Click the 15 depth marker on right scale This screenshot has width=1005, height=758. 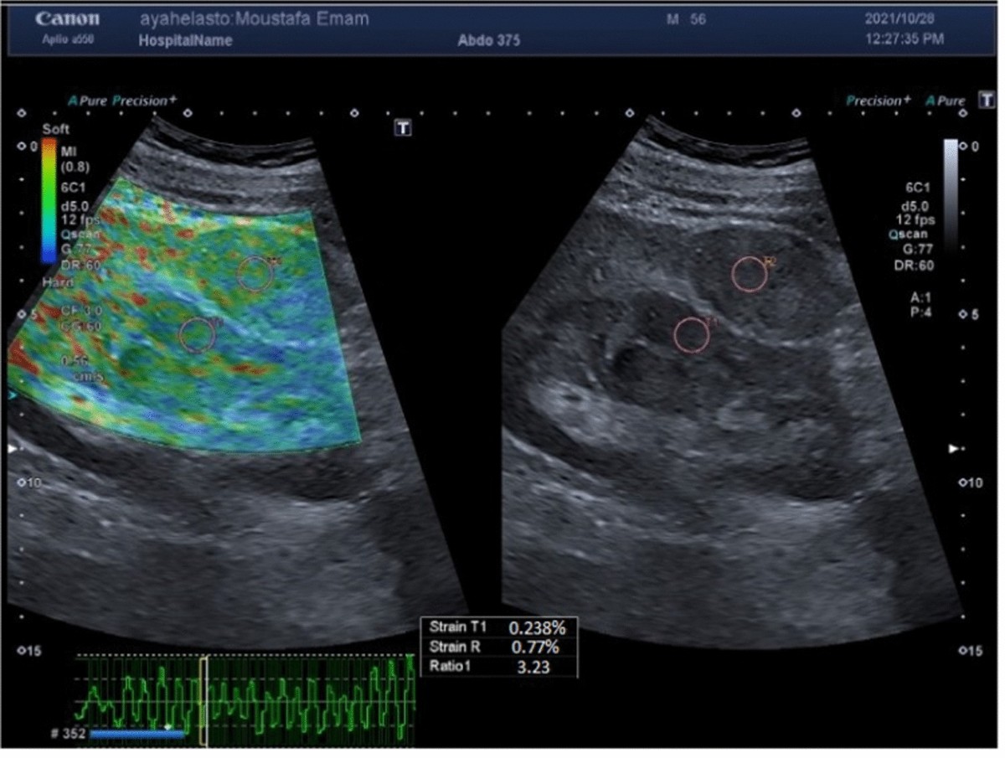(969, 651)
